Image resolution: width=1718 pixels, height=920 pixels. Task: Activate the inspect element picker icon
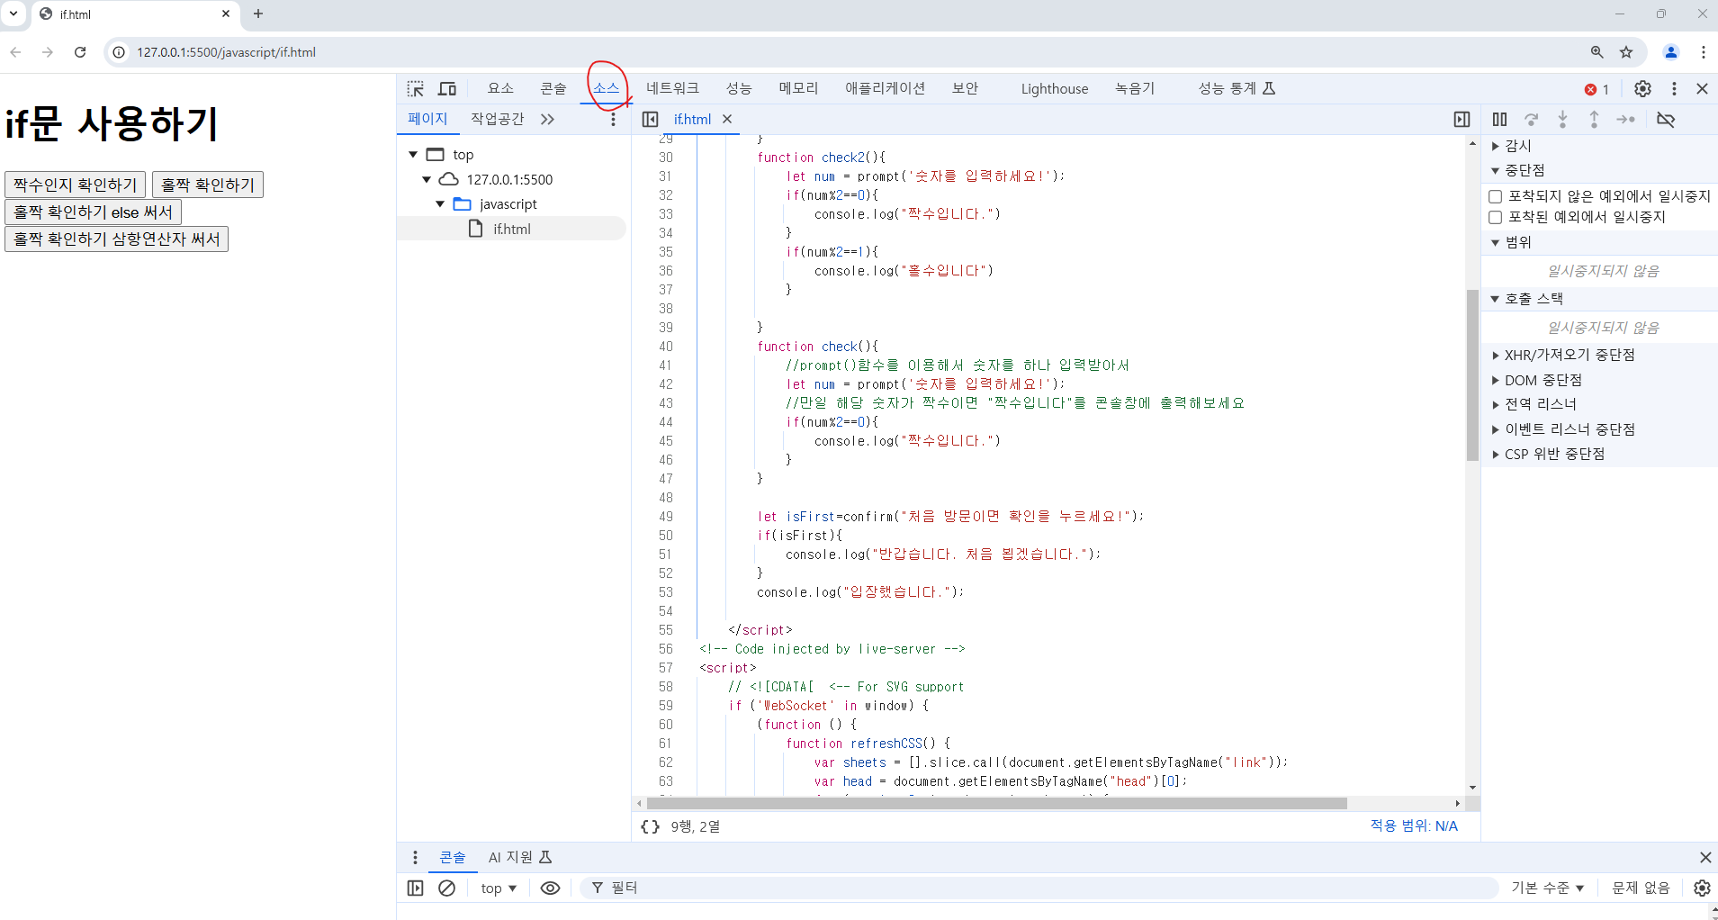[415, 88]
